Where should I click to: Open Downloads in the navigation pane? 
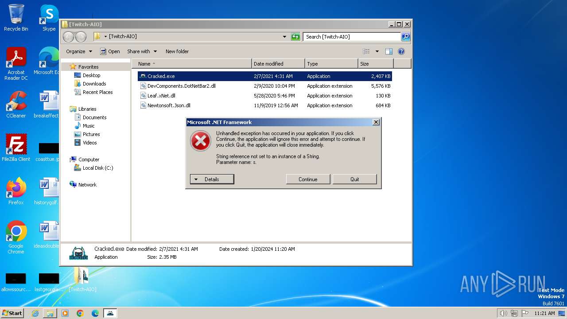(x=94, y=84)
